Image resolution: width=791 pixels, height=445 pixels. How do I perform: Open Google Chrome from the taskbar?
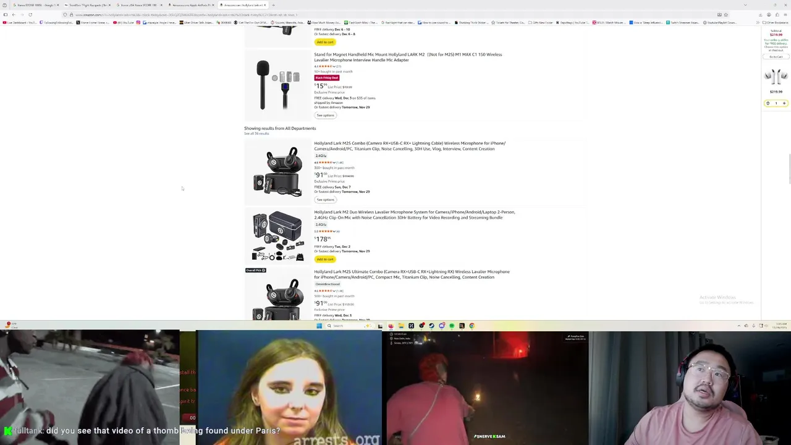tap(472, 326)
